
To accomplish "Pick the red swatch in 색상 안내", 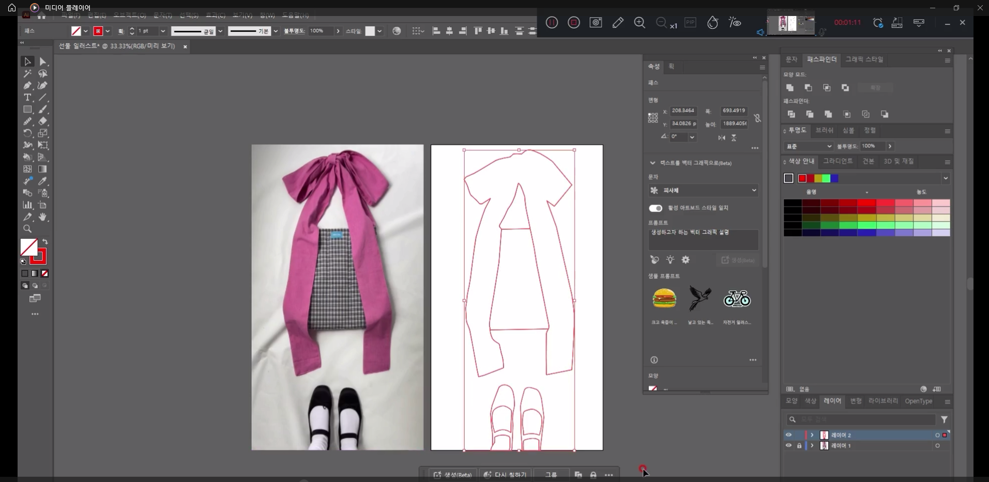I will coord(802,178).
